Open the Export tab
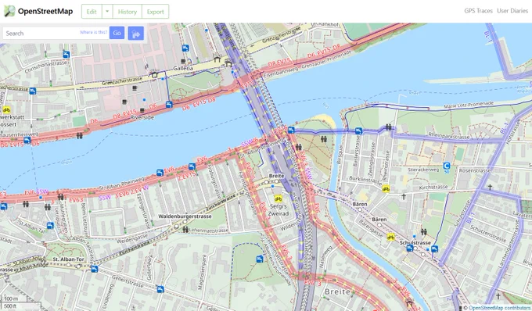This screenshot has height=311, width=532. [x=156, y=12]
